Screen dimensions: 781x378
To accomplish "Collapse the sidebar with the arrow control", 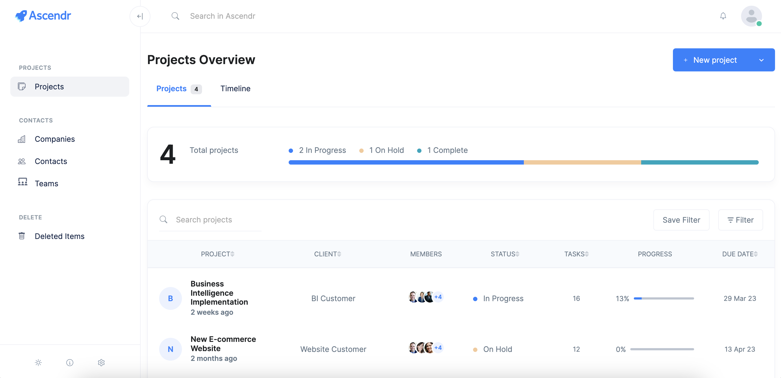I will [140, 16].
